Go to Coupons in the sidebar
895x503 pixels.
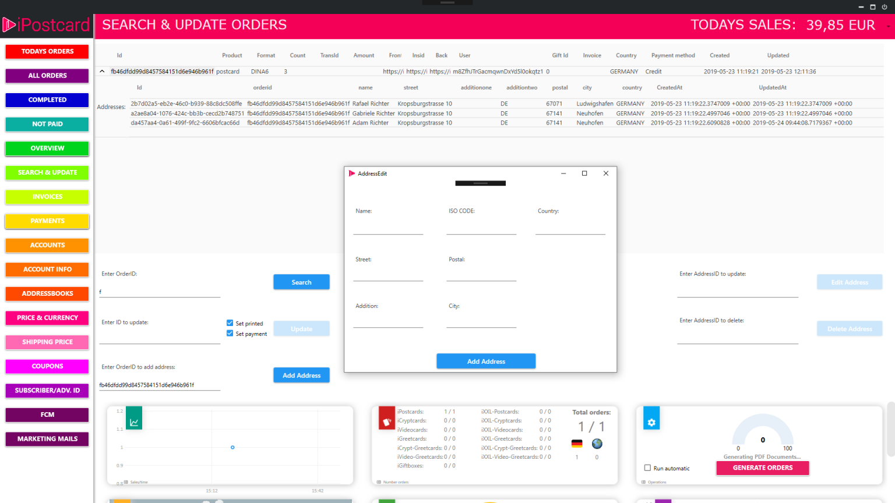47,366
